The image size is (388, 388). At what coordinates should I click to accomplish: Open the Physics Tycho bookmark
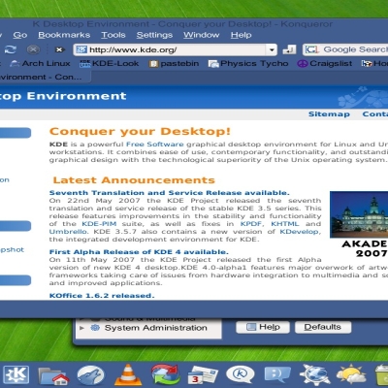click(x=248, y=63)
